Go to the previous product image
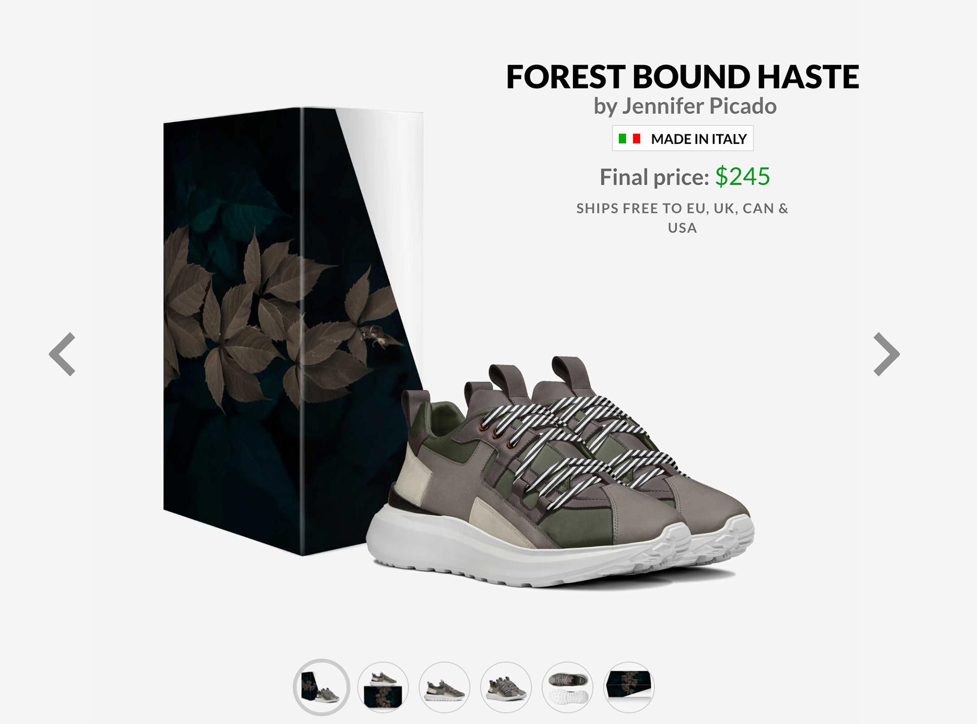 [x=62, y=354]
